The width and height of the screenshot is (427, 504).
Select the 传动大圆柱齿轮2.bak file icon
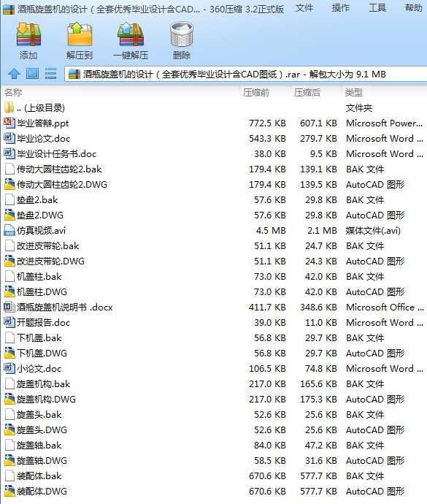click(x=9, y=169)
